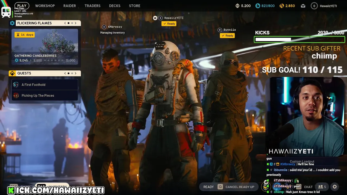The height and width of the screenshot is (195, 347).
Task: Go to previous Flickering Flames page arrow
Action: 65,23
